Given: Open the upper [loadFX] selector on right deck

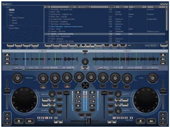Looking at the screenshot, I should coord(125,94).
